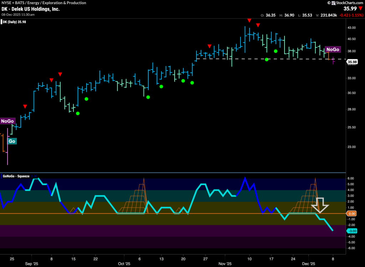This screenshot has height=267, width=365.
Task: Select the NoGo badge at December bars
Action: coord(333,49)
